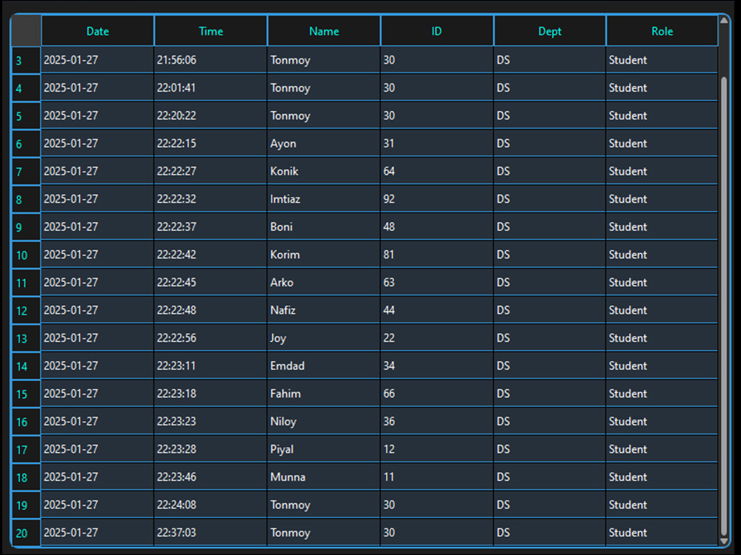Click the time cell 22:24:08
The height and width of the screenshot is (555, 741).
point(210,505)
